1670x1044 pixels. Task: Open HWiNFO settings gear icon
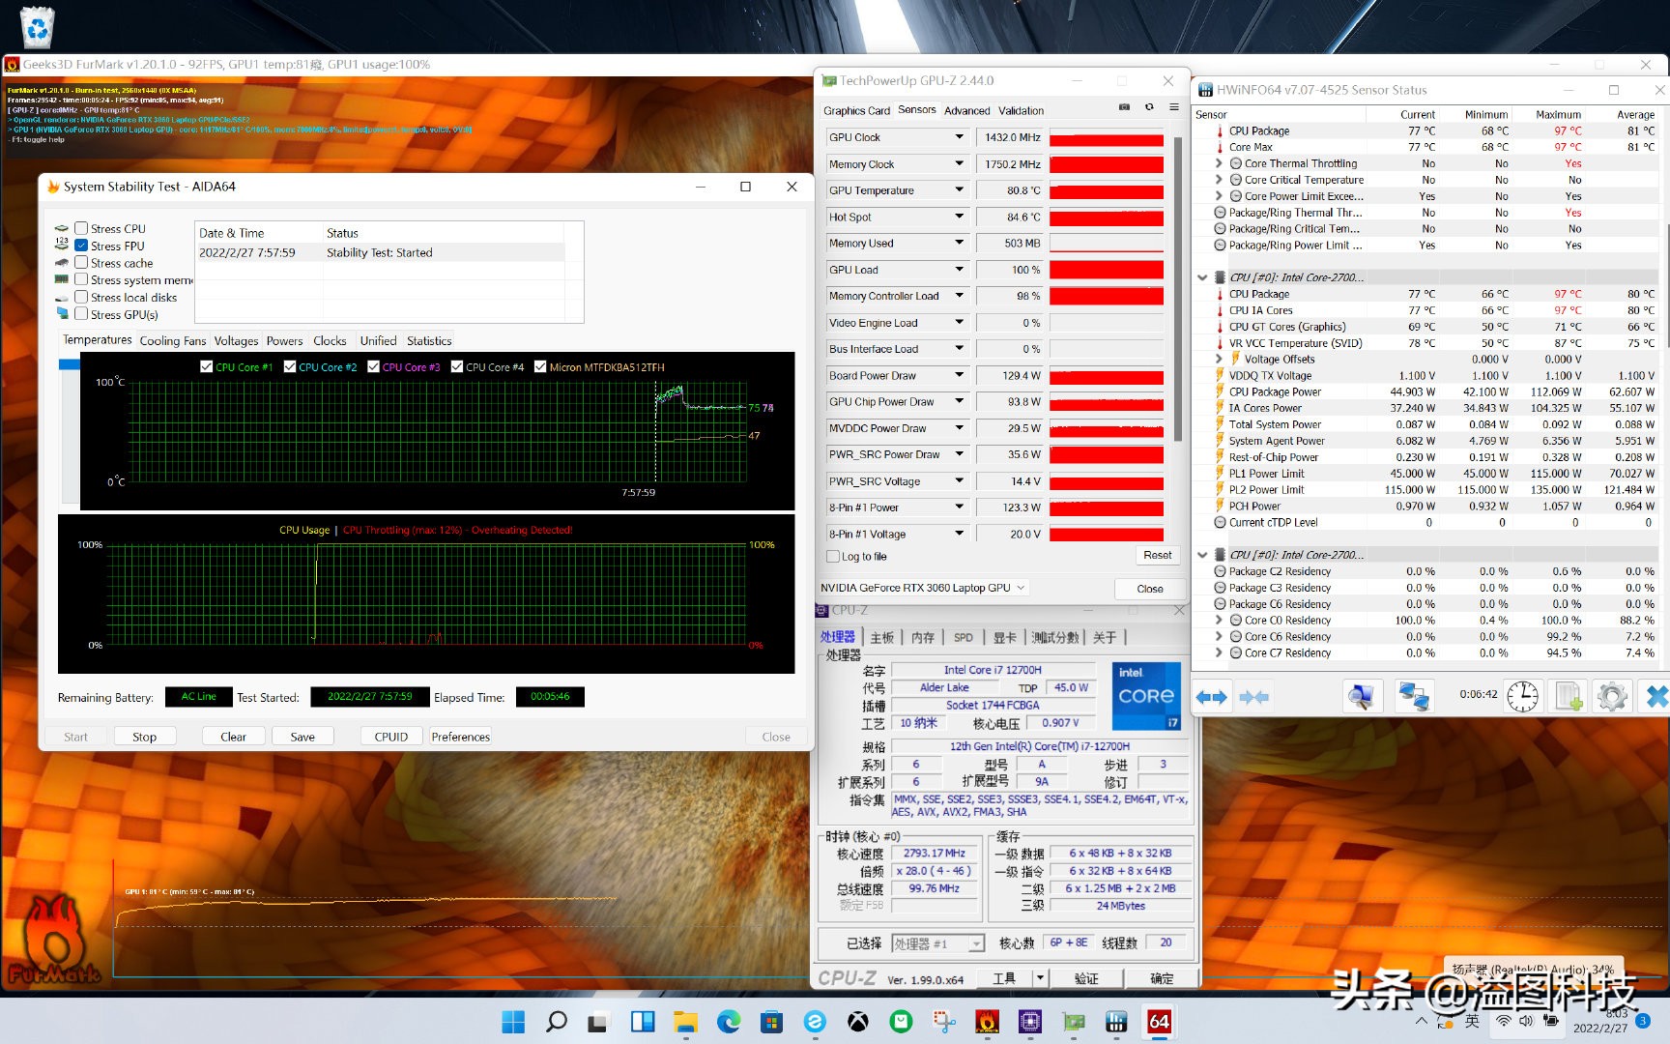(x=1612, y=697)
